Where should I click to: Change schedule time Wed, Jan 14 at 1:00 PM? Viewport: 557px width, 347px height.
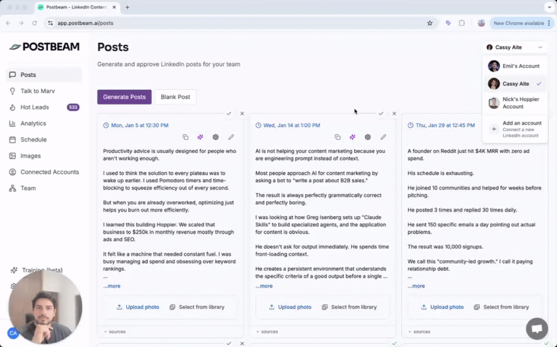(x=288, y=125)
